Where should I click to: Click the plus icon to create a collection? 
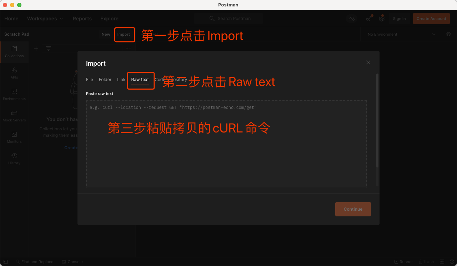tap(36, 49)
